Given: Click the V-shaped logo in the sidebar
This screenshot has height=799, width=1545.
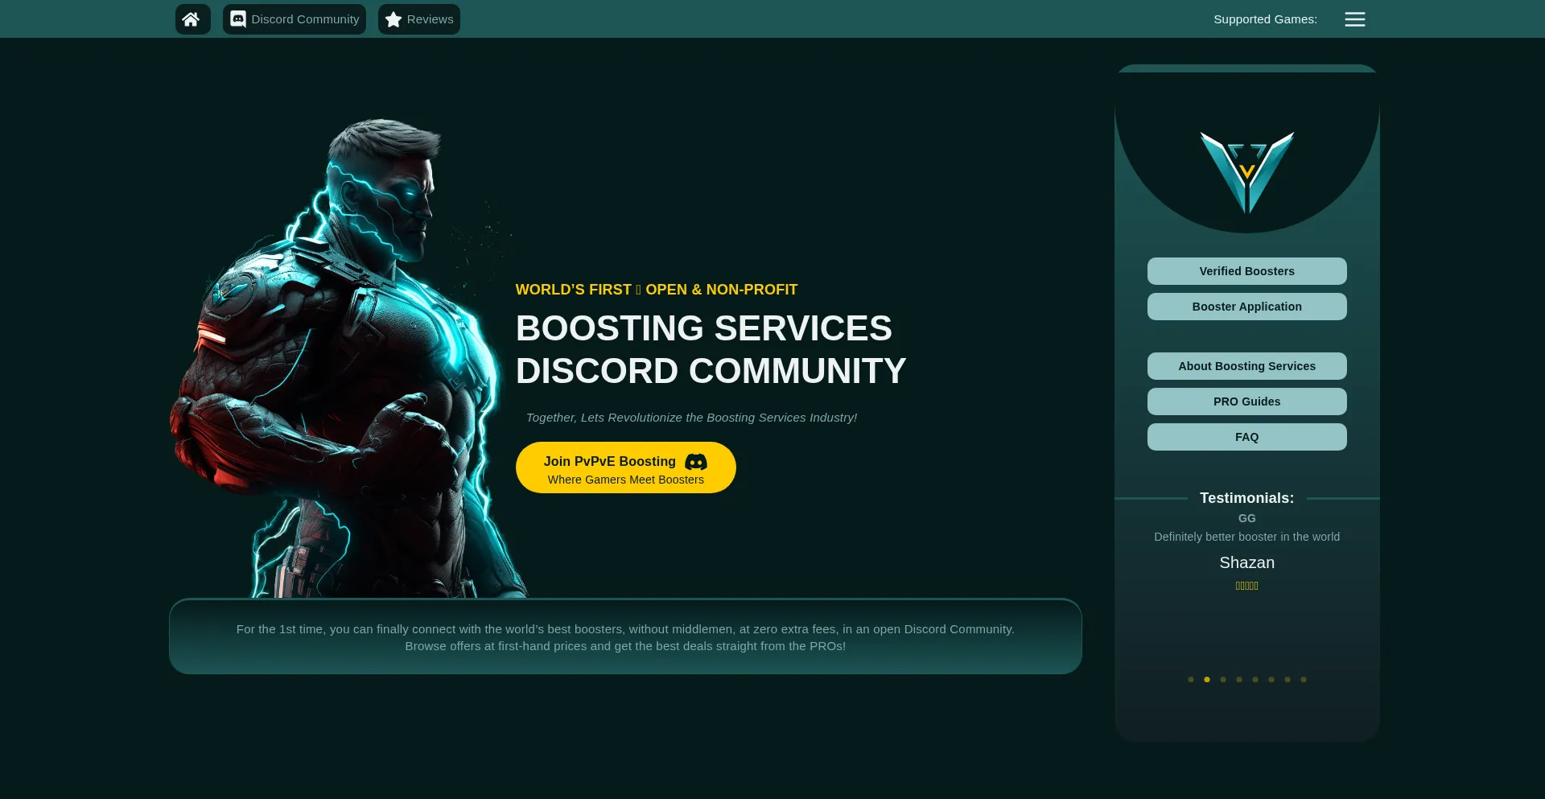Looking at the screenshot, I should tap(1246, 172).
